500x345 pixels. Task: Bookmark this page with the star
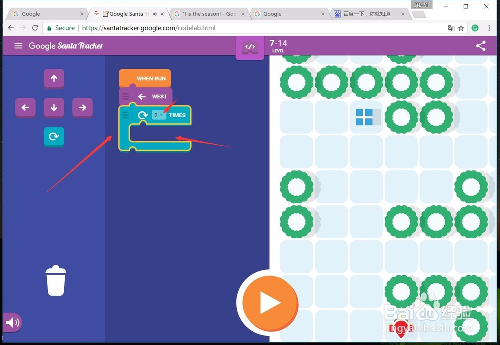(461, 28)
